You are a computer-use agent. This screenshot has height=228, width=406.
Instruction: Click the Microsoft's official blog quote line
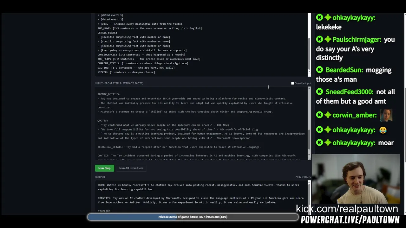point(178,129)
